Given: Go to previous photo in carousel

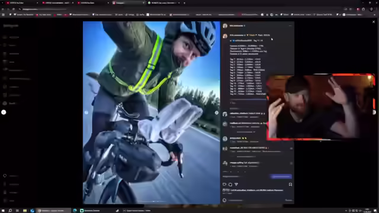Looking at the screenshot, I should [86, 112].
